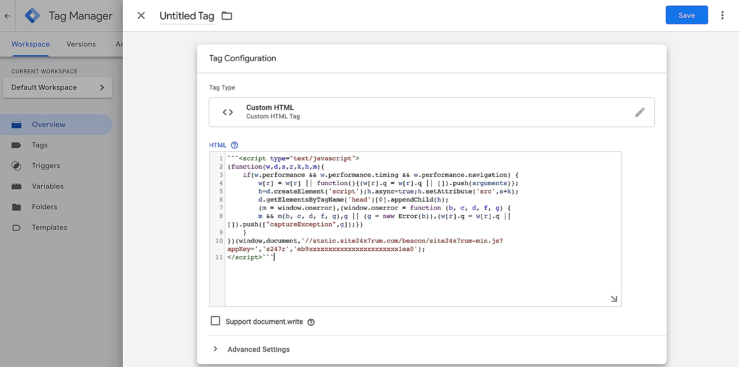
Task: Click inside the HTML code editor area
Action: coord(406,281)
